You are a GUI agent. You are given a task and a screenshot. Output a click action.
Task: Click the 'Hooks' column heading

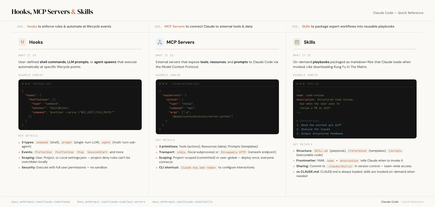pos(36,42)
